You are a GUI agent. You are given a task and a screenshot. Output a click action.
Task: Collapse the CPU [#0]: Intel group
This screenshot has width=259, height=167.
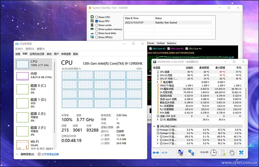coord(154,126)
